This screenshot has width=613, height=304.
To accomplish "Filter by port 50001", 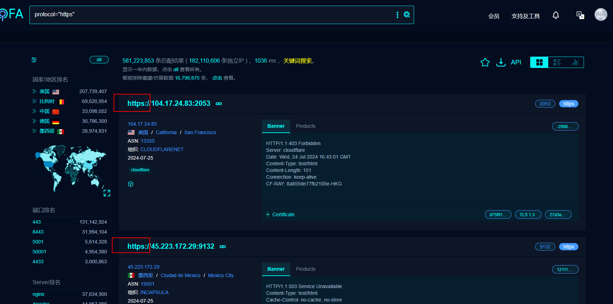I will coord(39,252).
